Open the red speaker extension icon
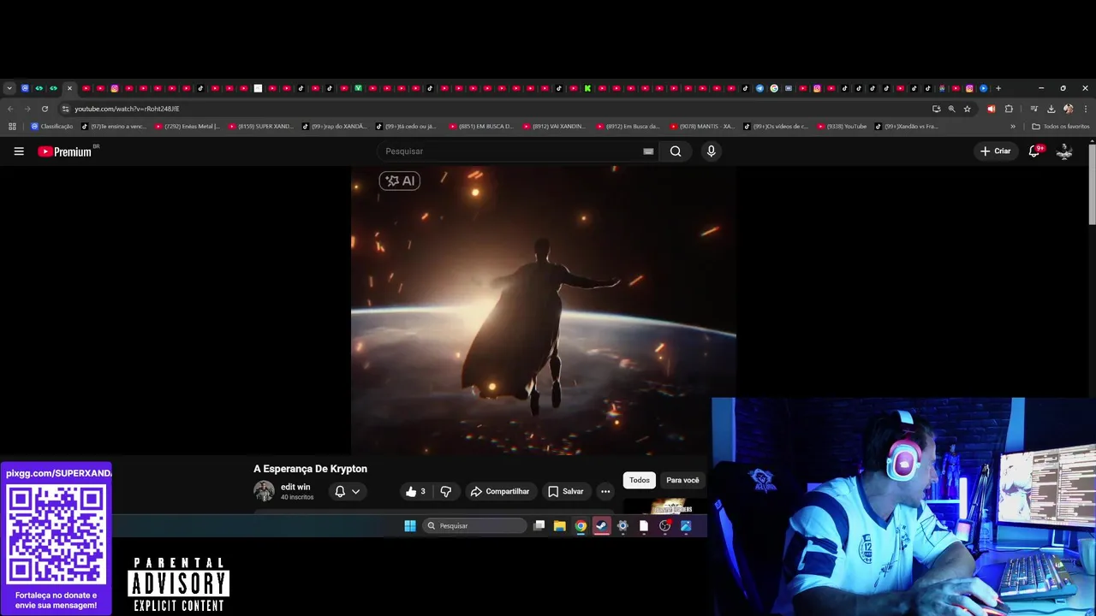The width and height of the screenshot is (1096, 616). pos(992,109)
